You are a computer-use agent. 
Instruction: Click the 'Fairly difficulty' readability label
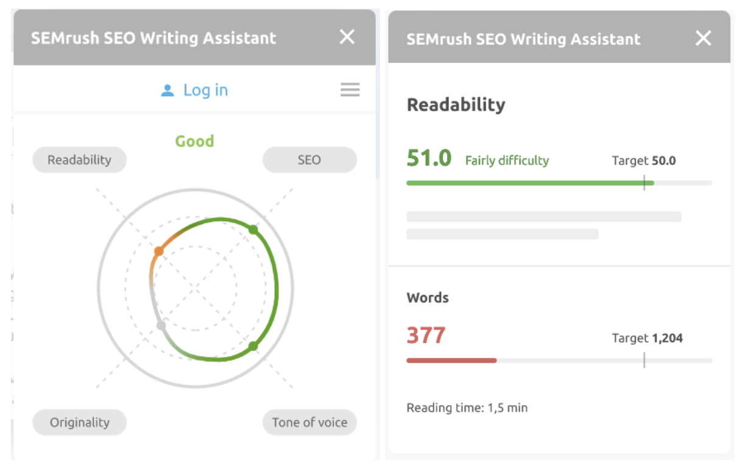507,161
